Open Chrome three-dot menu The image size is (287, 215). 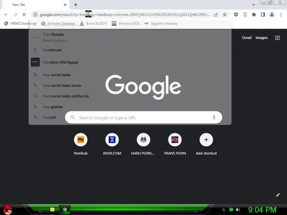coord(281,15)
